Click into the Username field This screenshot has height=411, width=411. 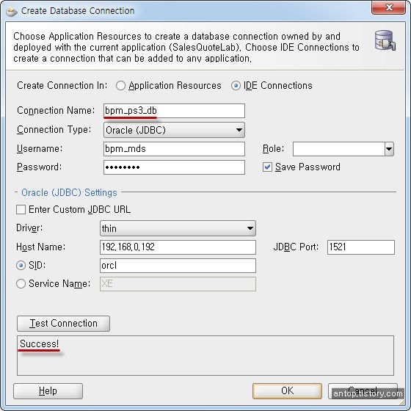[x=175, y=149]
